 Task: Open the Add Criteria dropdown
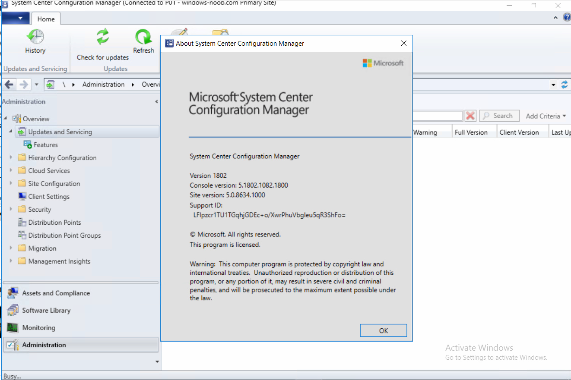coord(546,116)
